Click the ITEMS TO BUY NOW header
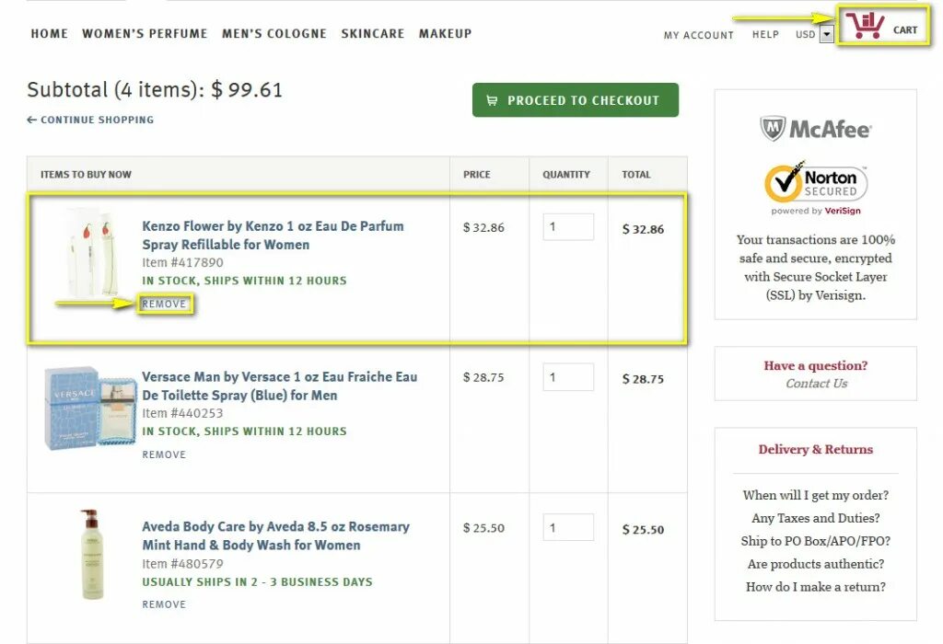Screen dimensions: 943x644 (86, 174)
